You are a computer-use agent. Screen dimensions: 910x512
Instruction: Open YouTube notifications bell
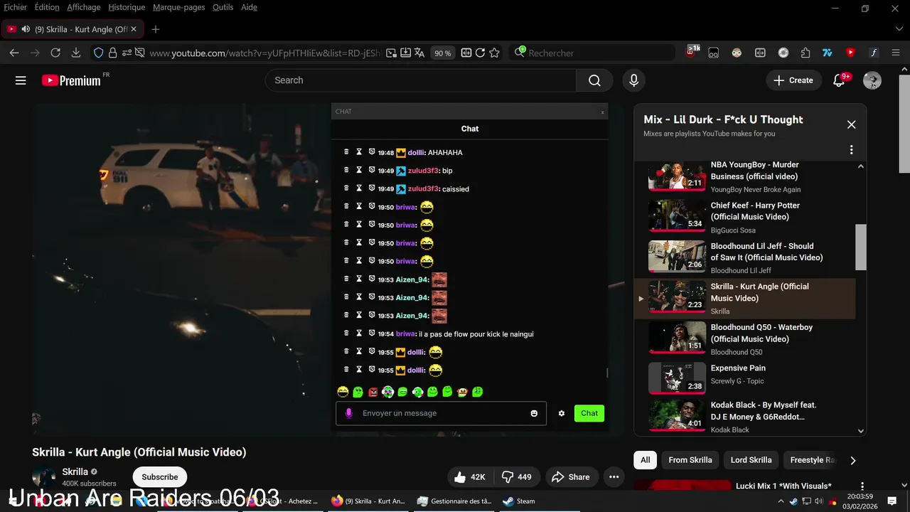[839, 80]
